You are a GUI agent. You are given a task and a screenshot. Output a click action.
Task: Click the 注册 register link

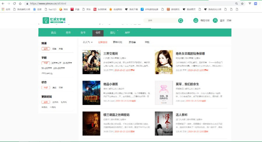(x=229, y=21)
